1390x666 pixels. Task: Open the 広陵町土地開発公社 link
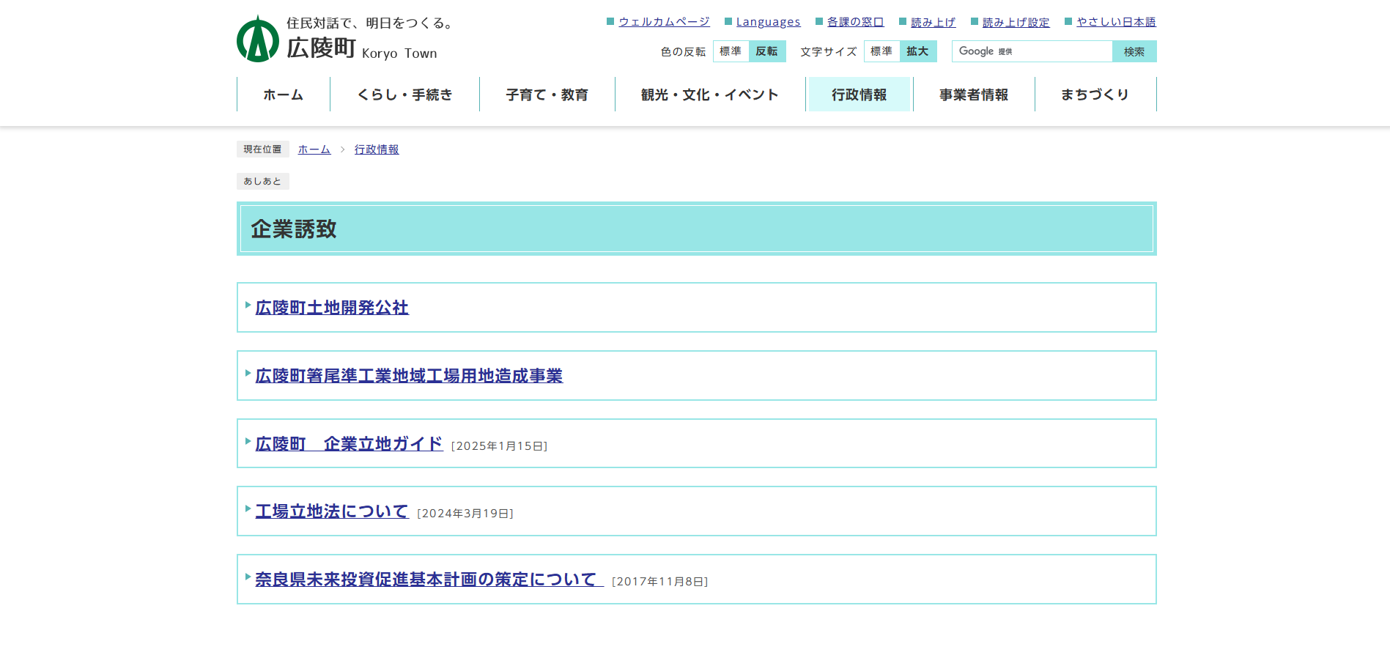332,308
